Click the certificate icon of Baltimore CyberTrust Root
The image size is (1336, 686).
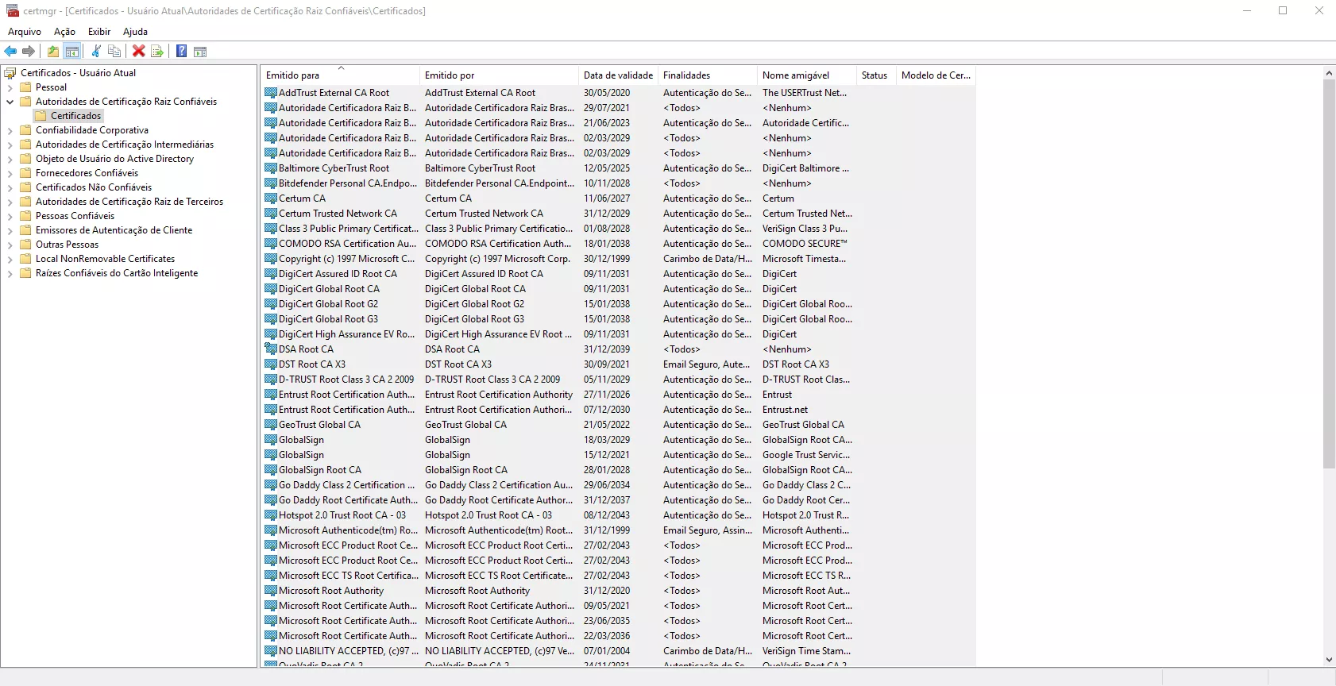pyautogui.click(x=271, y=168)
